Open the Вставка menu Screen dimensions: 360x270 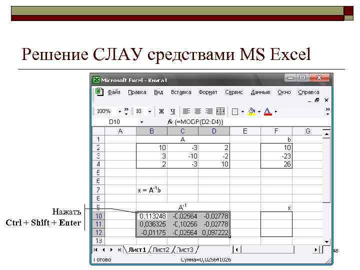[x=181, y=92]
